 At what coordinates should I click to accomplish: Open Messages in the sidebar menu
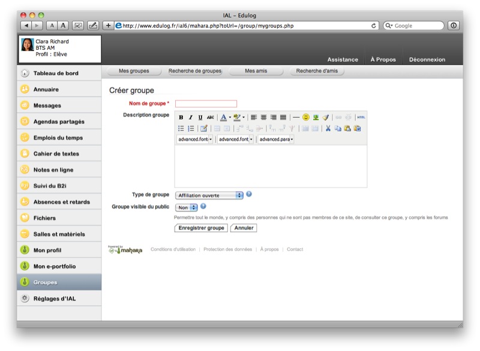pyautogui.click(x=47, y=105)
